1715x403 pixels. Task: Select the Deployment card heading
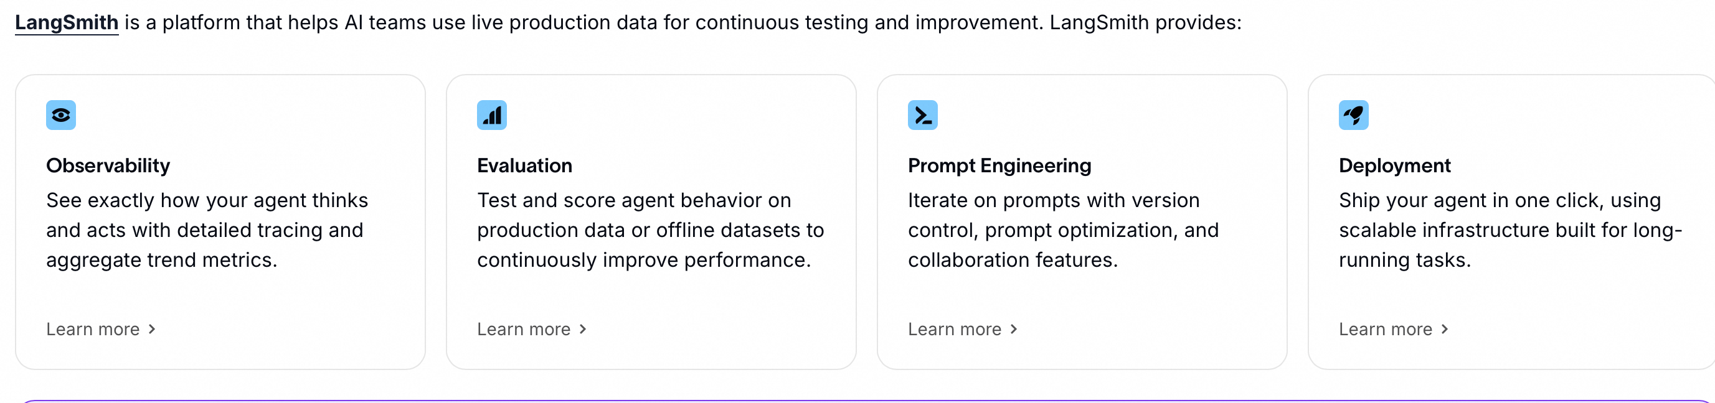click(x=1394, y=165)
